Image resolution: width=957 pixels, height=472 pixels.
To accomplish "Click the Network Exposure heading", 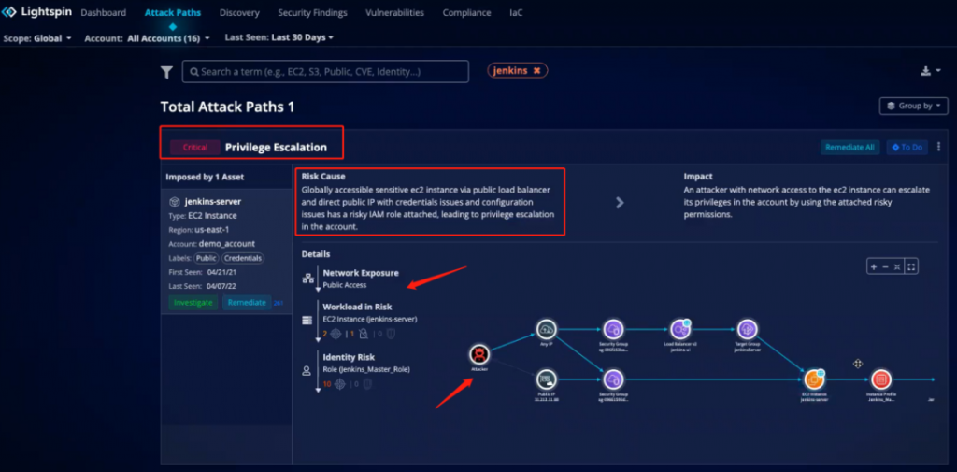I will 361,273.
